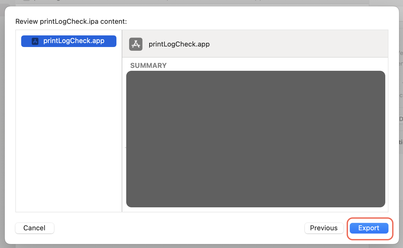Click the SUMMARY section label
This screenshot has width=403, height=248.
(x=148, y=65)
